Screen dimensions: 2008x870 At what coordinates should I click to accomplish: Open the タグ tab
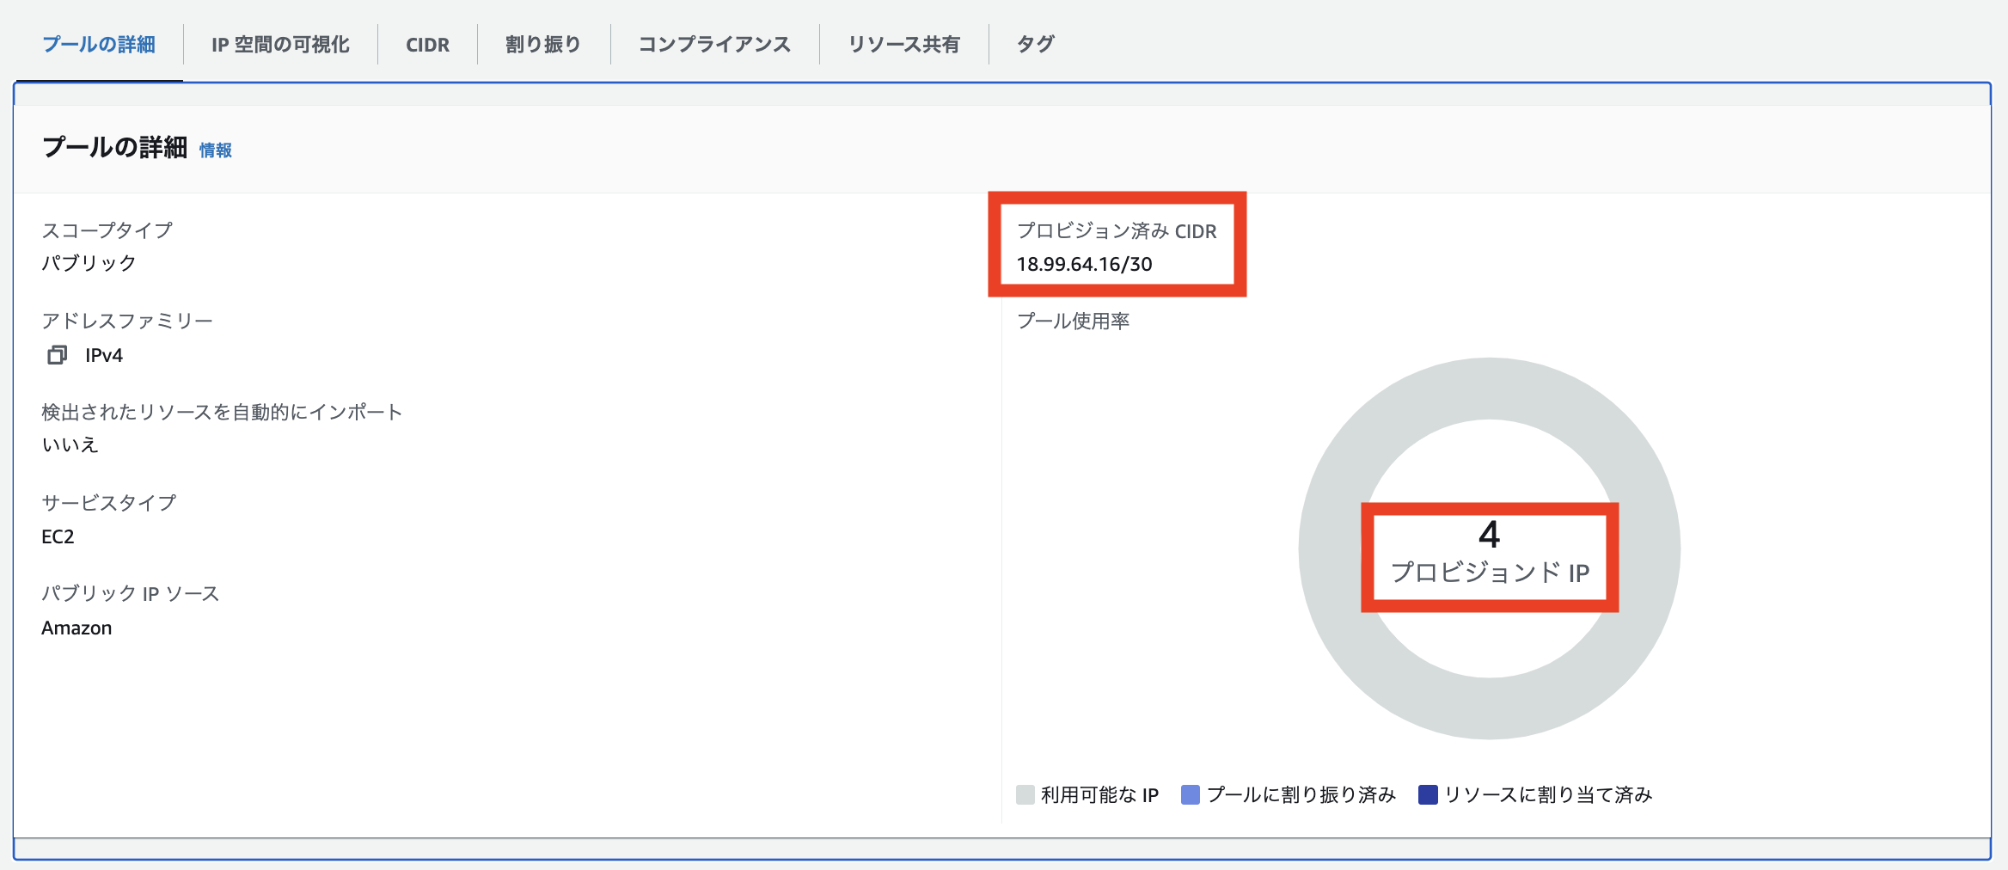pyautogui.click(x=1036, y=45)
